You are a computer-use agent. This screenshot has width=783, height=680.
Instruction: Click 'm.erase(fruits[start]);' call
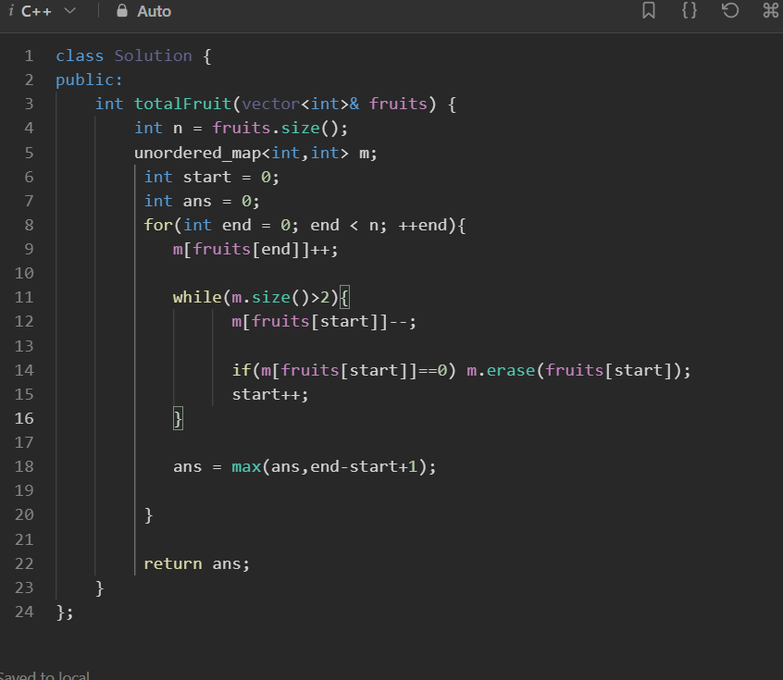pyautogui.click(x=578, y=370)
